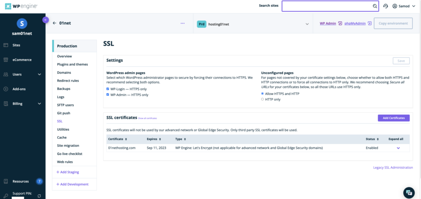This screenshot has width=421, height=199.
Task: Open Legacy SSL Administration link
Action: tap(393, 168)
